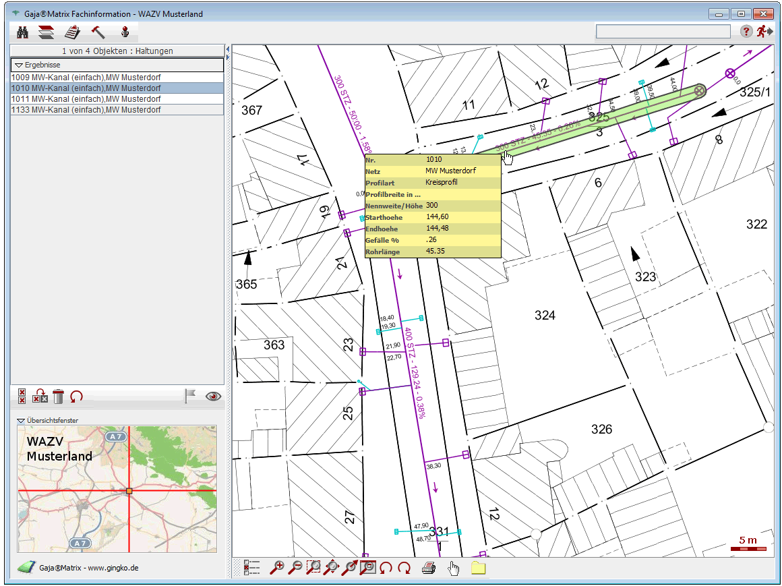This screenshot has height=586, width=782.
Task: Collapse the Übersichtsfenster panel
Action: click(x=20, y=420)
